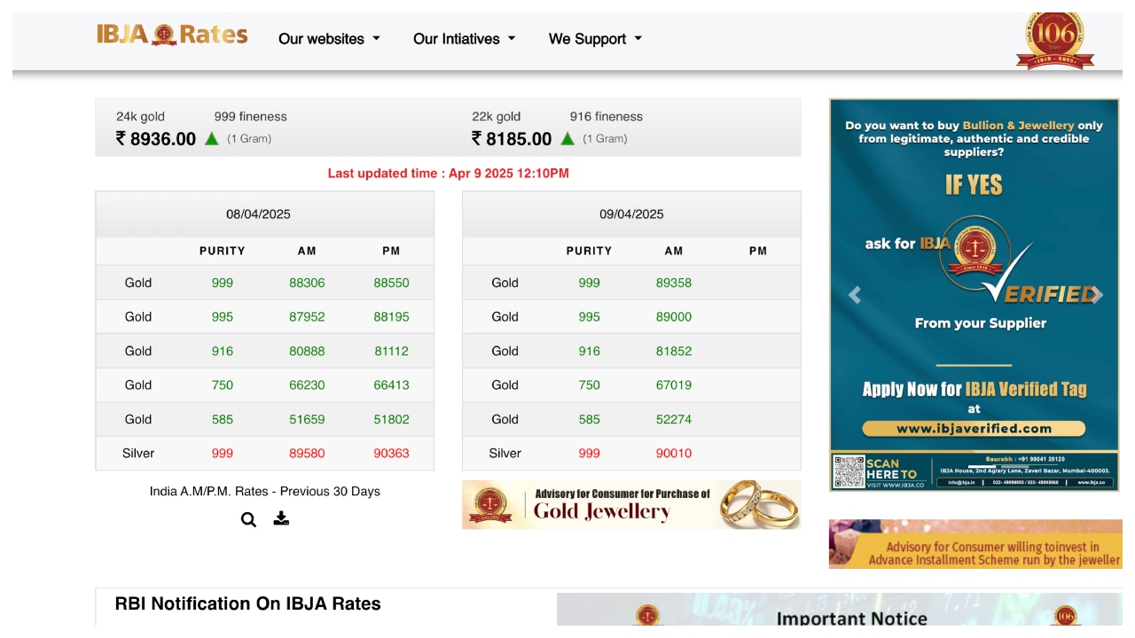
Task: Open the Gold Jewellery purchase advisory banner
Action: pyautogui.click(x=630, y=504)
